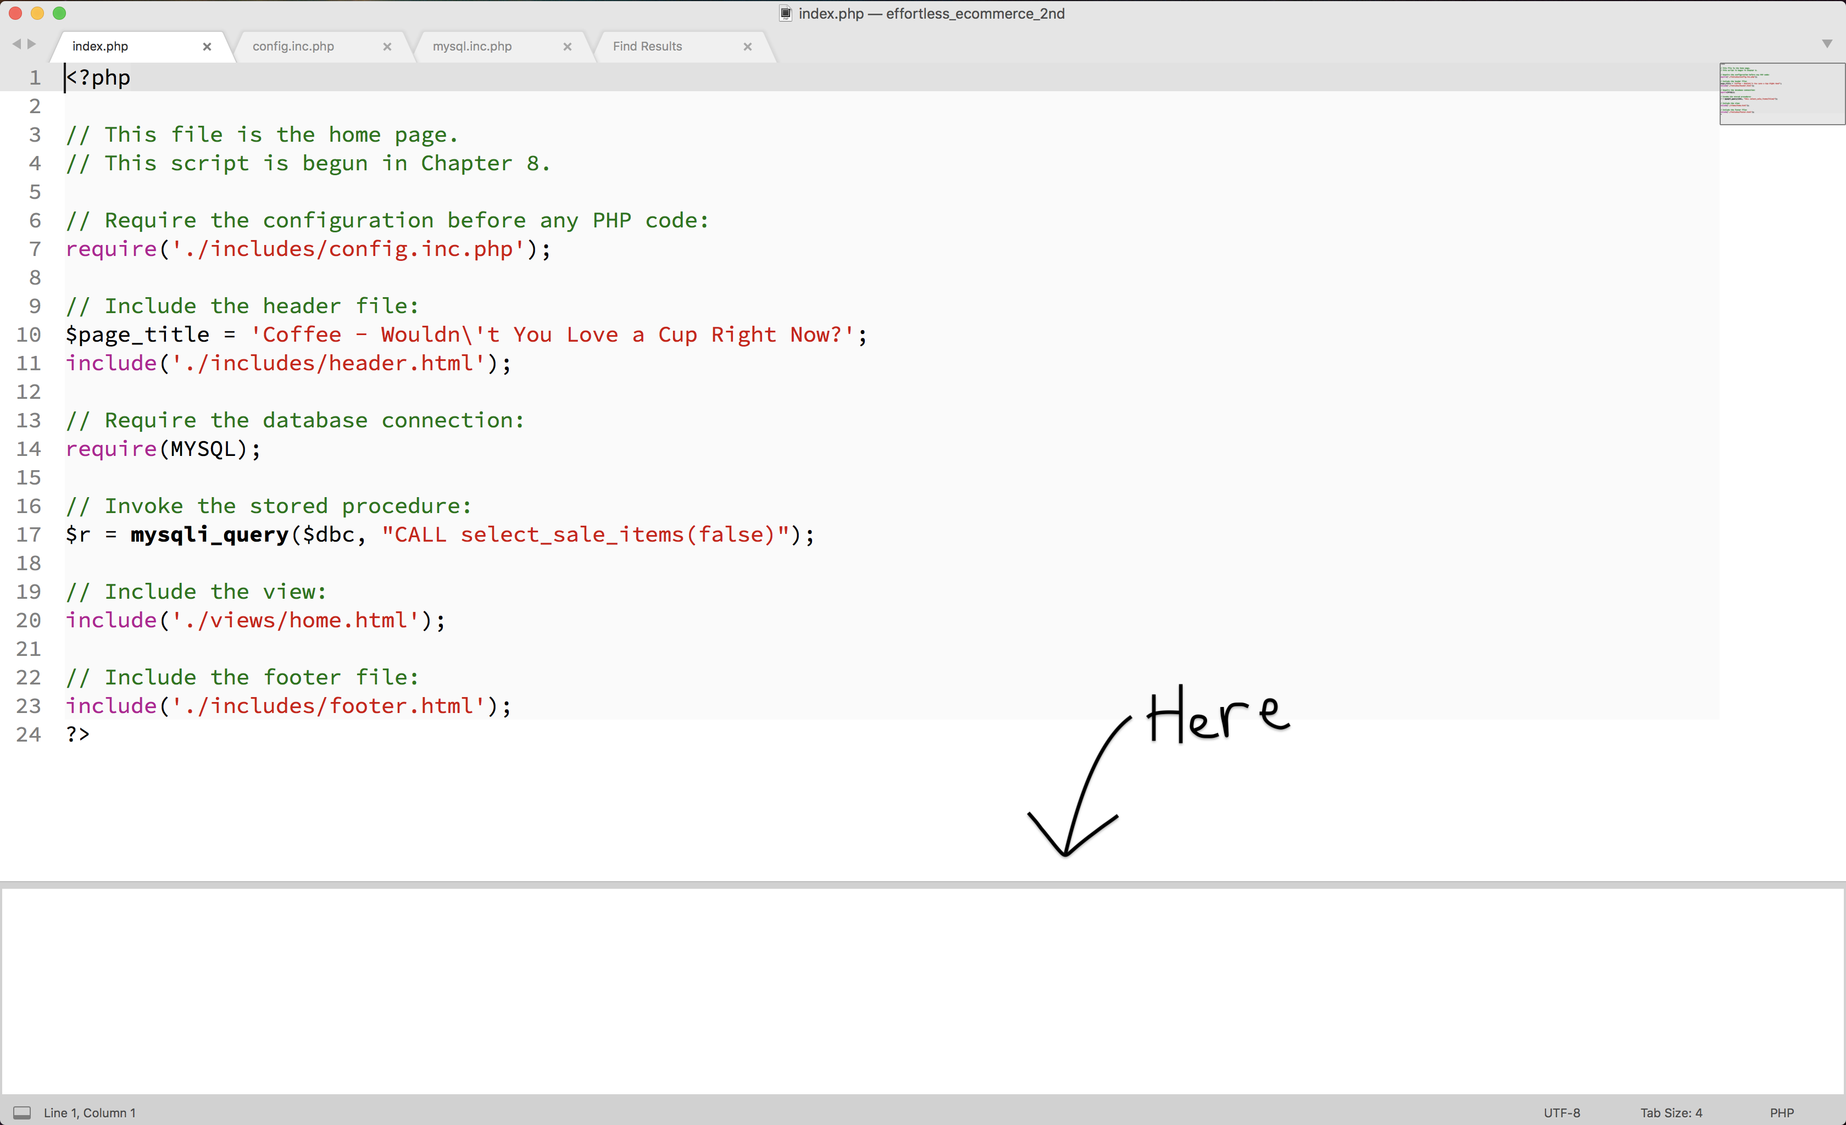Close the mysql.inc.php tab
The image size is (1846, 1125).
coord(567,47)
